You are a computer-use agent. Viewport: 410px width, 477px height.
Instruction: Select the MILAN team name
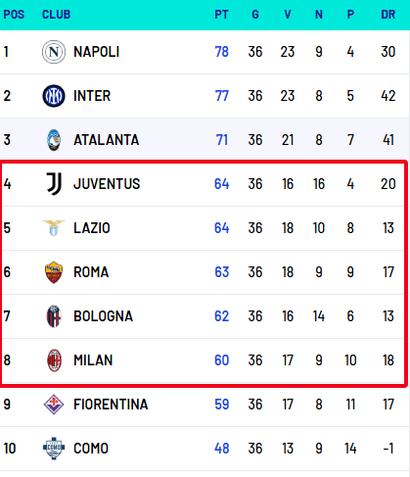(93, 360)
